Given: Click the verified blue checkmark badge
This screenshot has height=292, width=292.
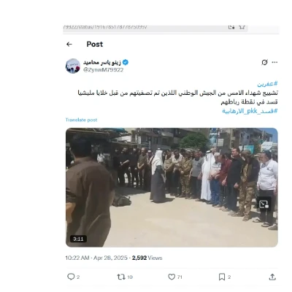Looking at the screenshot, I should 126,63.
